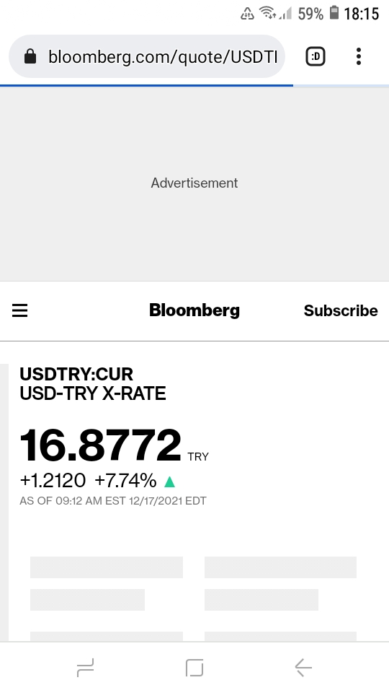389x693 pixels.
Task: Open the Android recent apps button
Action: [x=85, y=667]
